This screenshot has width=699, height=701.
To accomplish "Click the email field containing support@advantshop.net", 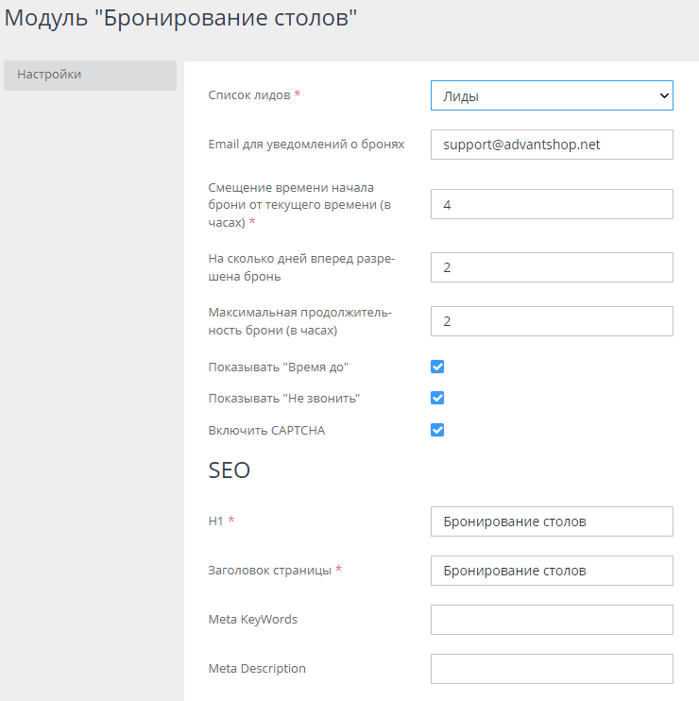I will coord(552,145).
